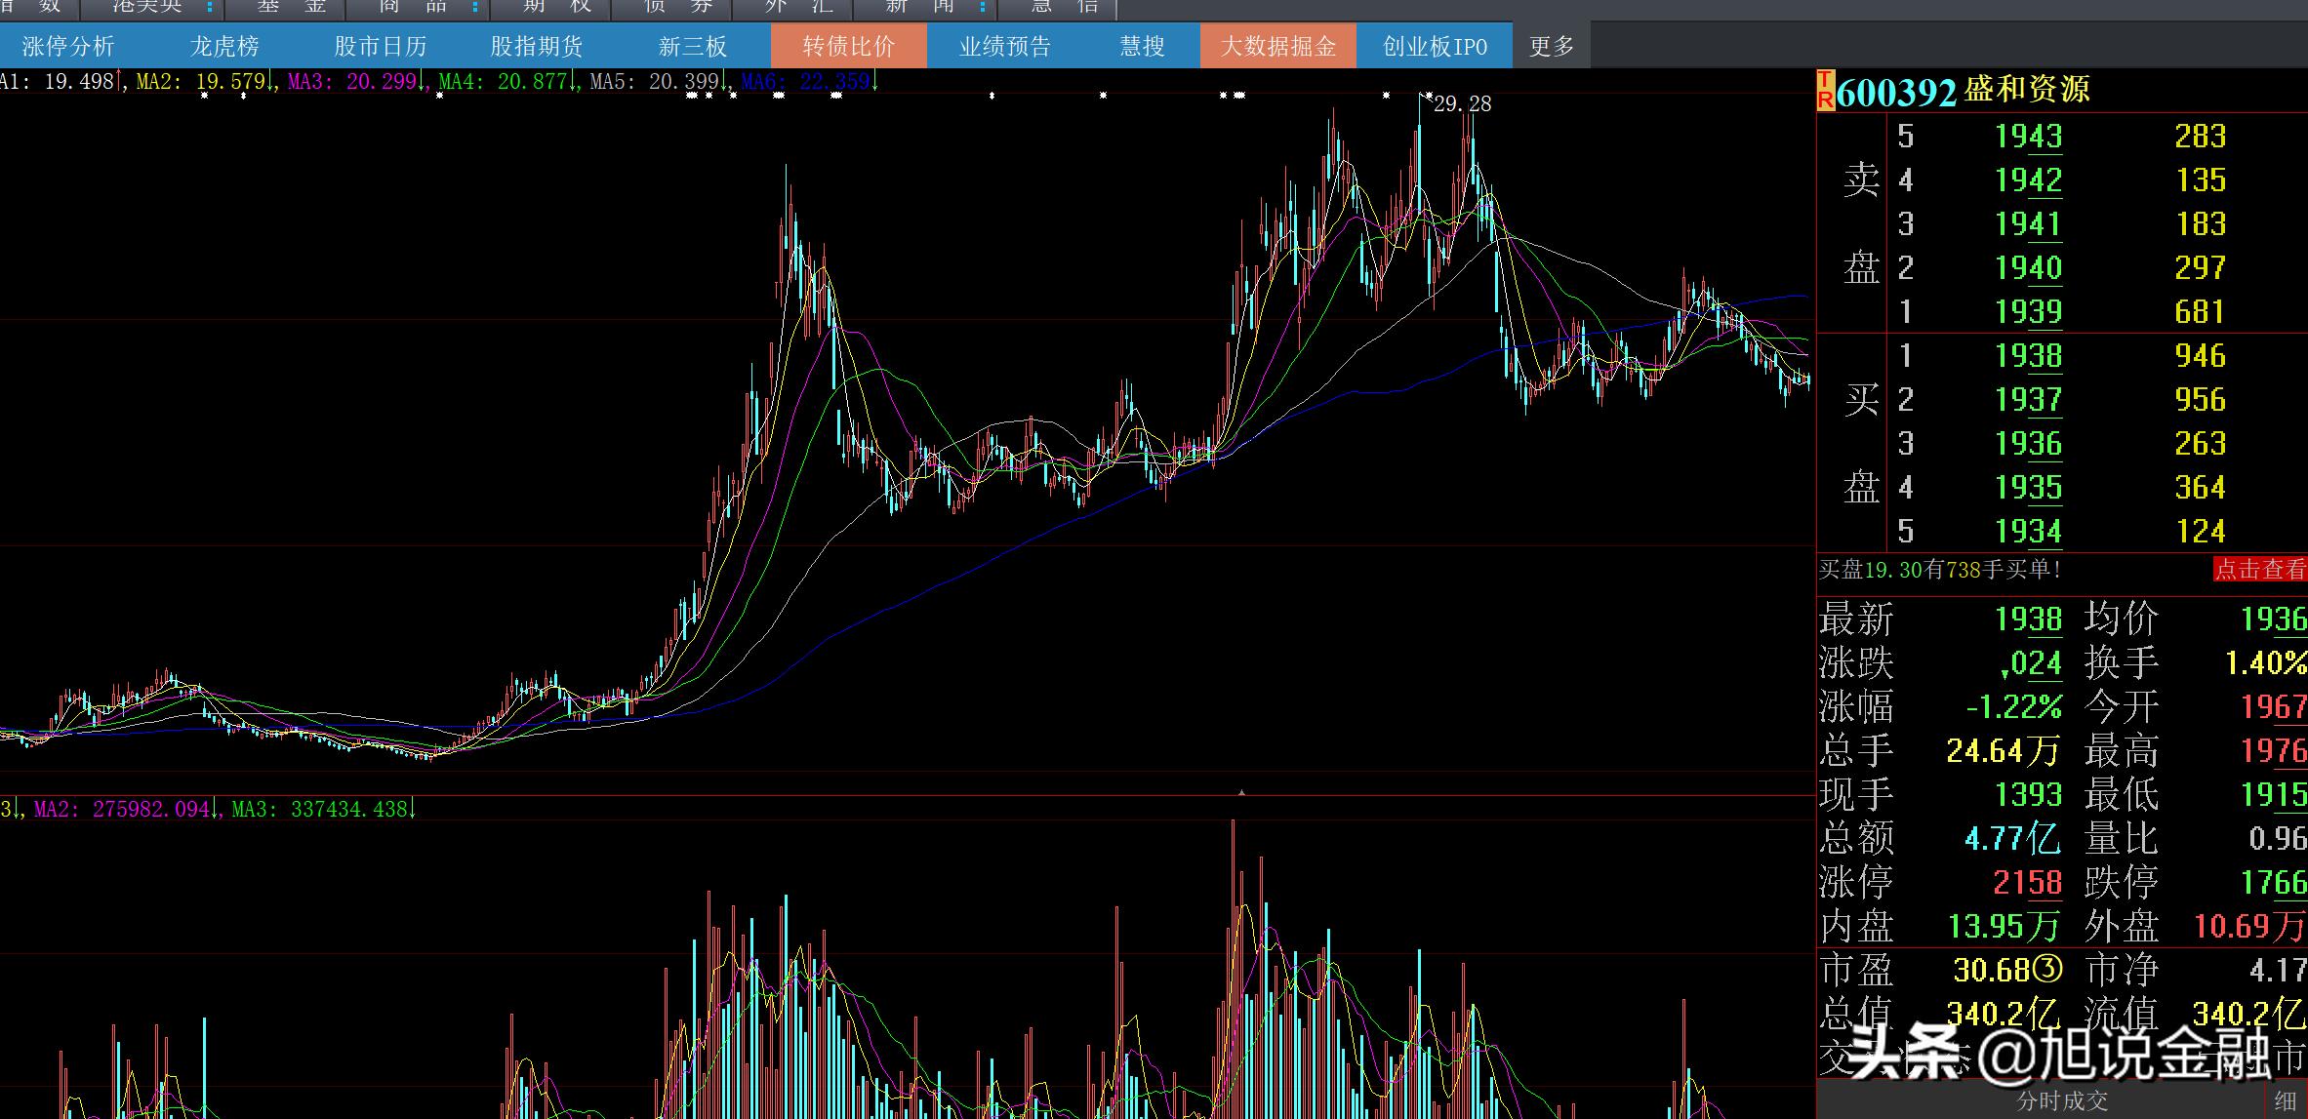Screen dimensions: 2308x1119
Task: Open the 港美英 dropdown dots
Action: (x=210, y=7)
